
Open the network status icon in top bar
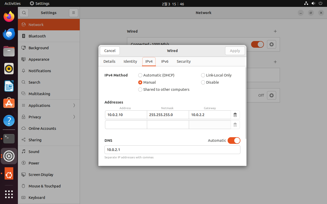[306, 3]
